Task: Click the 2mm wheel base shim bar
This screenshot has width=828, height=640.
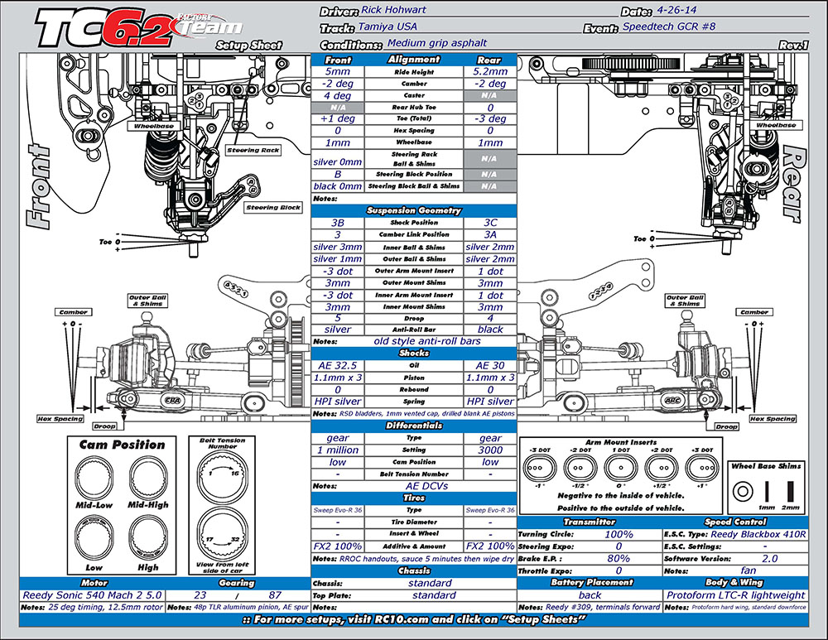Action: click(x=791, y=491)
